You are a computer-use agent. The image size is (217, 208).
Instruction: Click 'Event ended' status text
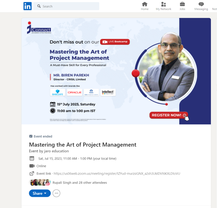[x=43, y=137]
